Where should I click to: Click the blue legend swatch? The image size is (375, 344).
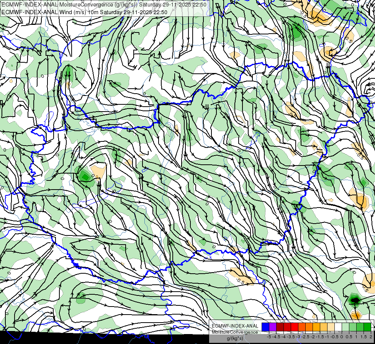click(265, 327)
